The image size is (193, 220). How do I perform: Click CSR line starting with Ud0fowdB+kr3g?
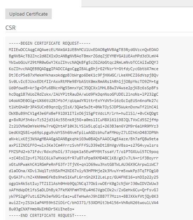coord(84,88)
